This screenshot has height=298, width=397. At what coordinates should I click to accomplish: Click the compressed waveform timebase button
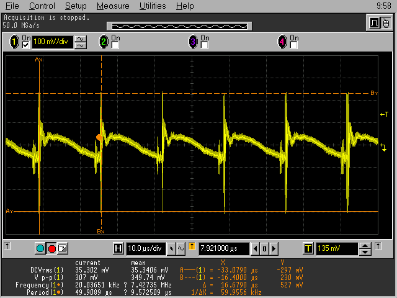pyautogui.click(x=171, y=248)
